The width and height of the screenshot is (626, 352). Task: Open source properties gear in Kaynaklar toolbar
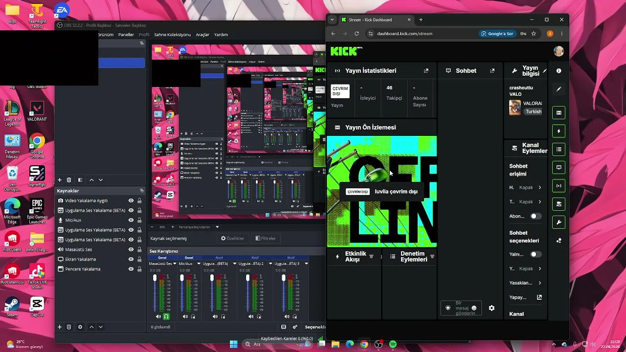click(x=80, y=327)
